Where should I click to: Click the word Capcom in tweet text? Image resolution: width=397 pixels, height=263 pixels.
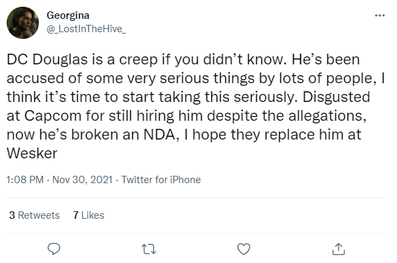point(53,117)
